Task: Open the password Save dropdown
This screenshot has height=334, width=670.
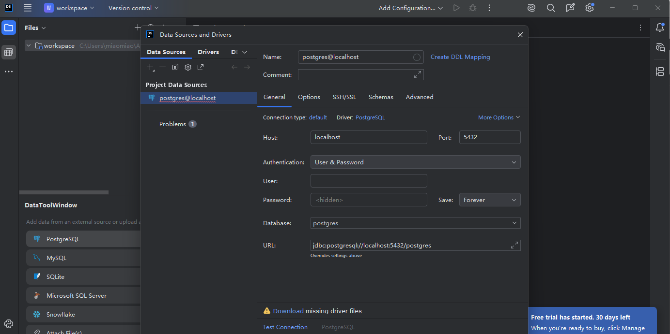Action: pyautogui.click(x=489, y=200)
